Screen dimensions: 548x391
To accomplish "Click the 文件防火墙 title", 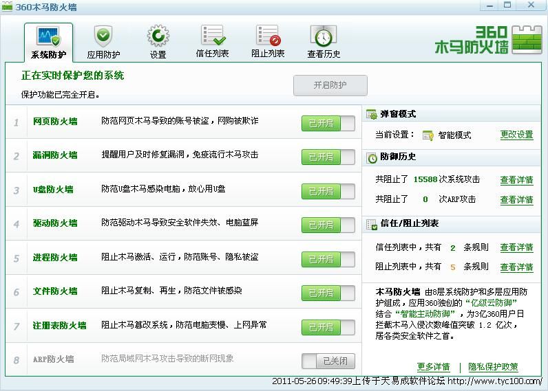I will tap(55, 291).
